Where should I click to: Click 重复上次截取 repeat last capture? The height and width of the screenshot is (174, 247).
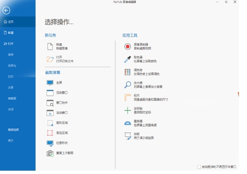click(60, 153)
